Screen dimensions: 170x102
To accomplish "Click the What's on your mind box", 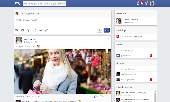I will (x=63, y=22).
